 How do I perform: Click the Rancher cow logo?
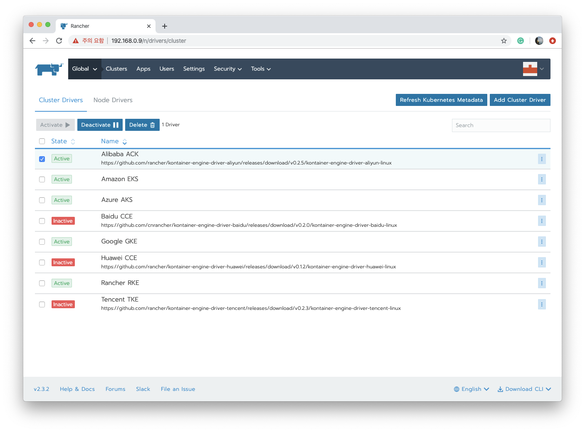coord(49,69)
